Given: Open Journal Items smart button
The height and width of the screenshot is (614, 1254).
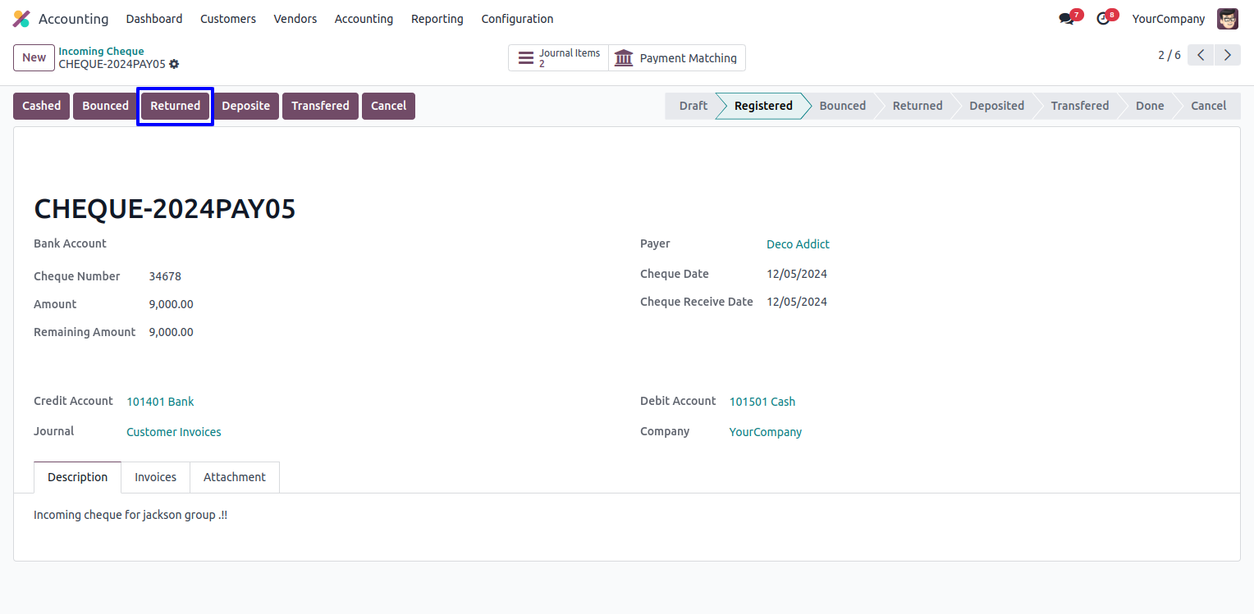Looking at the screenshot, I should pyautogui.click(x=559, y=58).
